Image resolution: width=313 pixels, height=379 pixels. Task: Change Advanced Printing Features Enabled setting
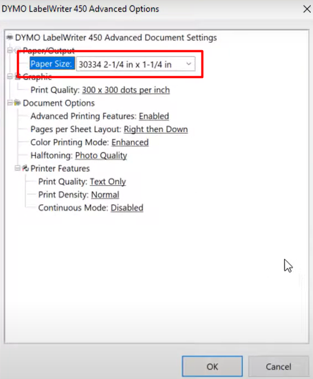click(154, 116)
